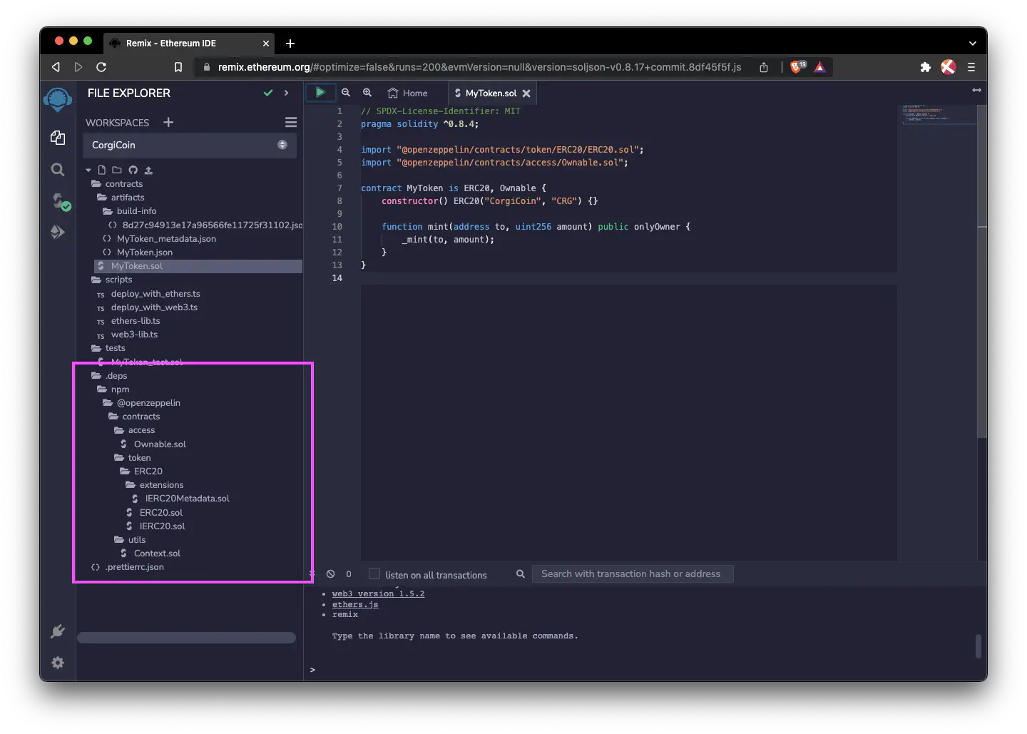Viewport: 1027px width, 734px height.
Task: Click the GitHub gist publish icon
Action: tap(133, 170)
